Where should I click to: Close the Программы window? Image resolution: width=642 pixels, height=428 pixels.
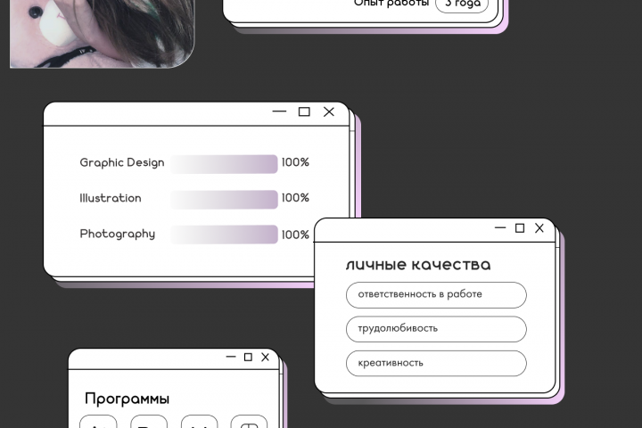(266, 358)
